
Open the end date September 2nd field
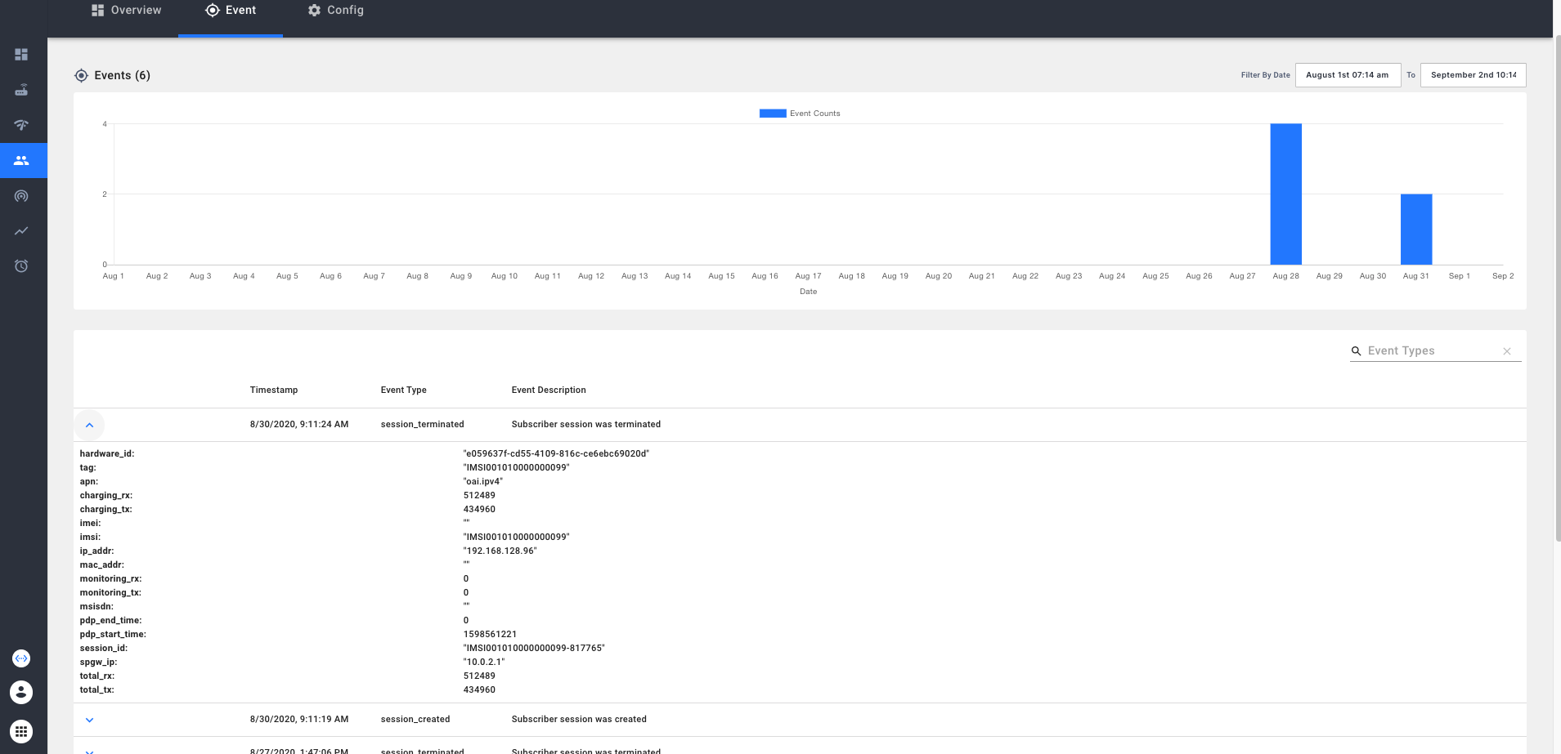click(x=1473, y=75)
